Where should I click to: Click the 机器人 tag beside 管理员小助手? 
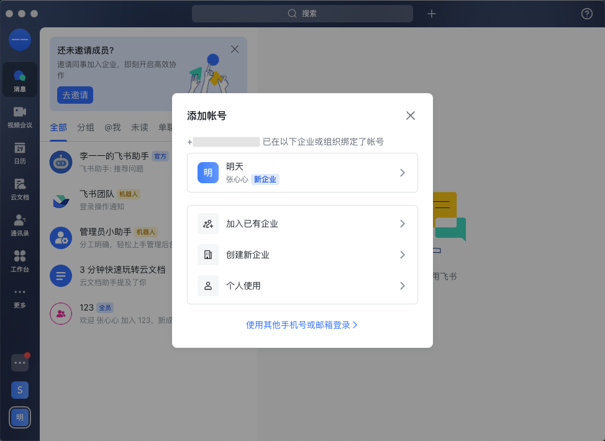click(146, 232)
